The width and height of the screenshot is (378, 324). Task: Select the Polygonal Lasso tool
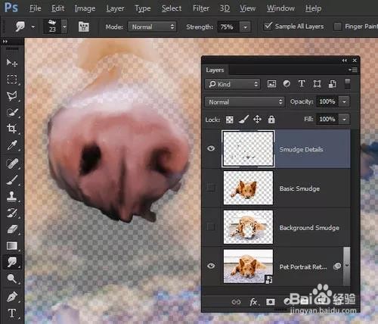coord(12,95)
